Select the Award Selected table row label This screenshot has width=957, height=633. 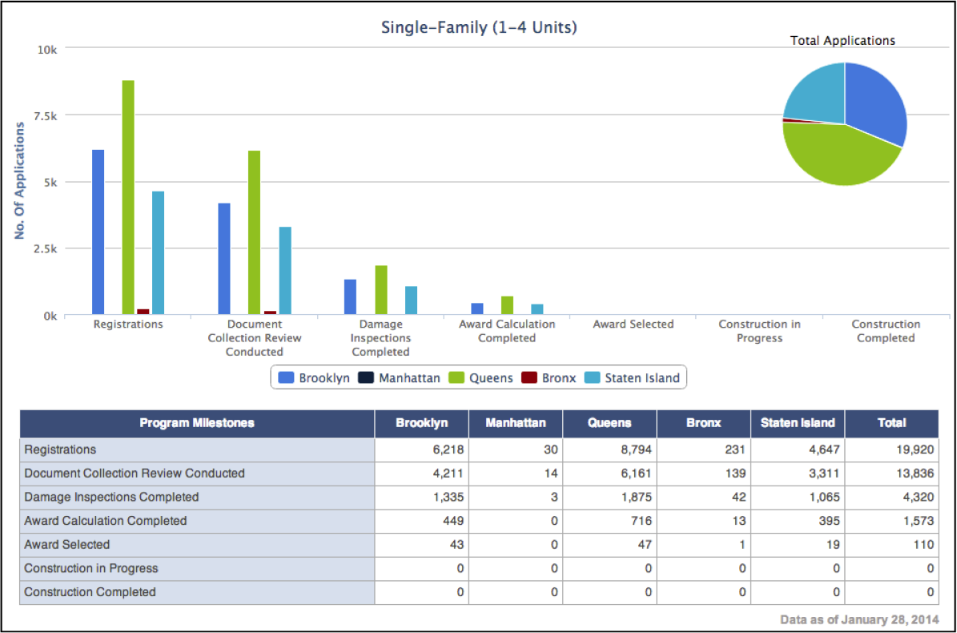[67, 545]
